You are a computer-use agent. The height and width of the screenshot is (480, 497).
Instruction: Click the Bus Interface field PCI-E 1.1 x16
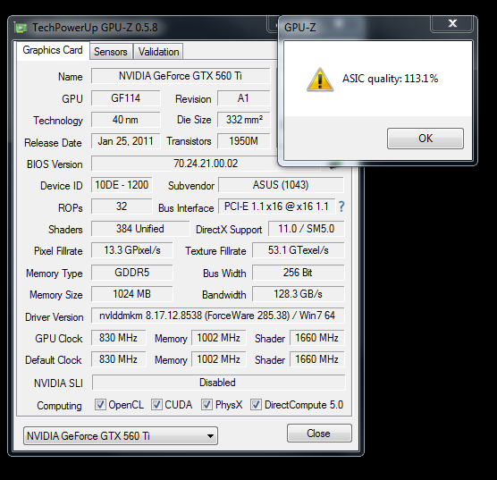coord(276,206)
